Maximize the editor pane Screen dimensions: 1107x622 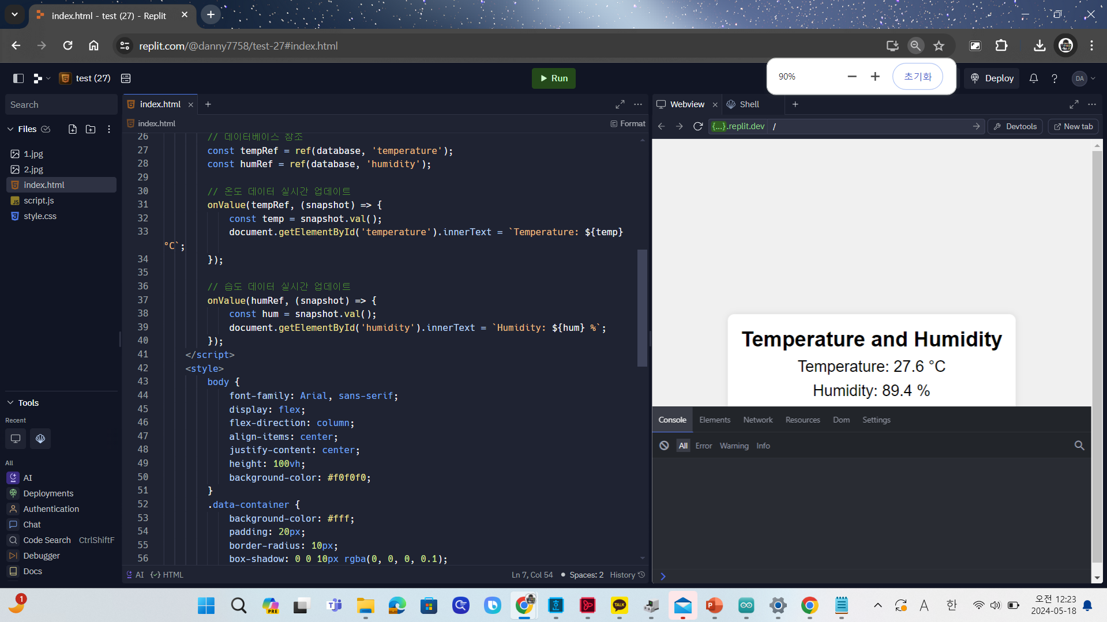620,104
